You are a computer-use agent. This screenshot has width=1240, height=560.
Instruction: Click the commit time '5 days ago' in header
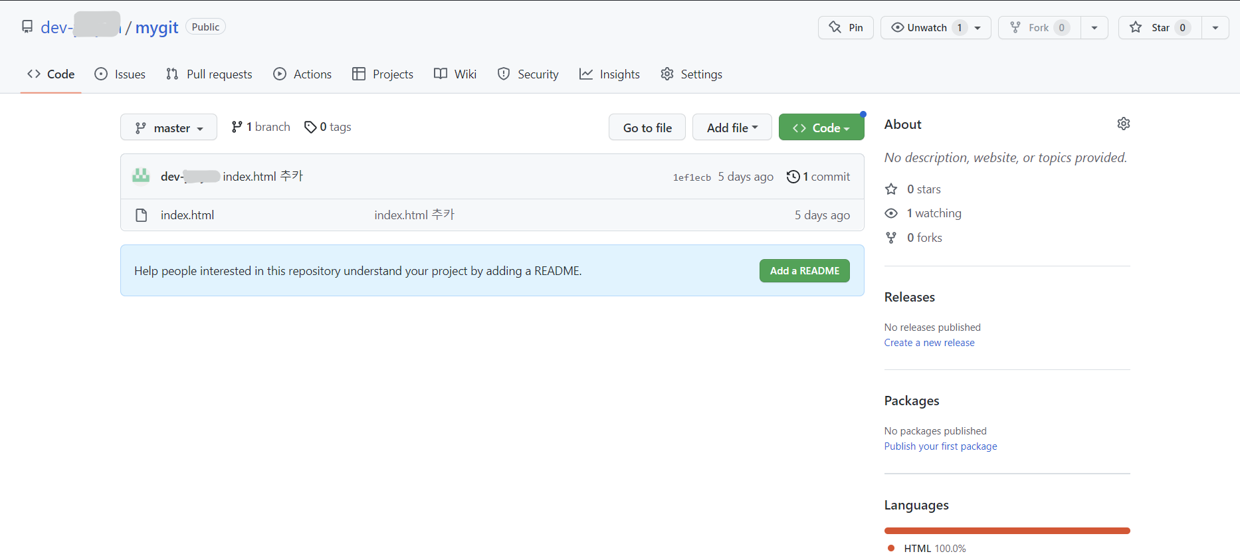(x=746, y=177)
